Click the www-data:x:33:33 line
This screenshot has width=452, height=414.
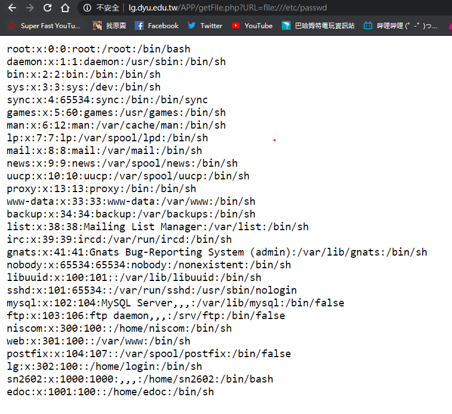131,201
